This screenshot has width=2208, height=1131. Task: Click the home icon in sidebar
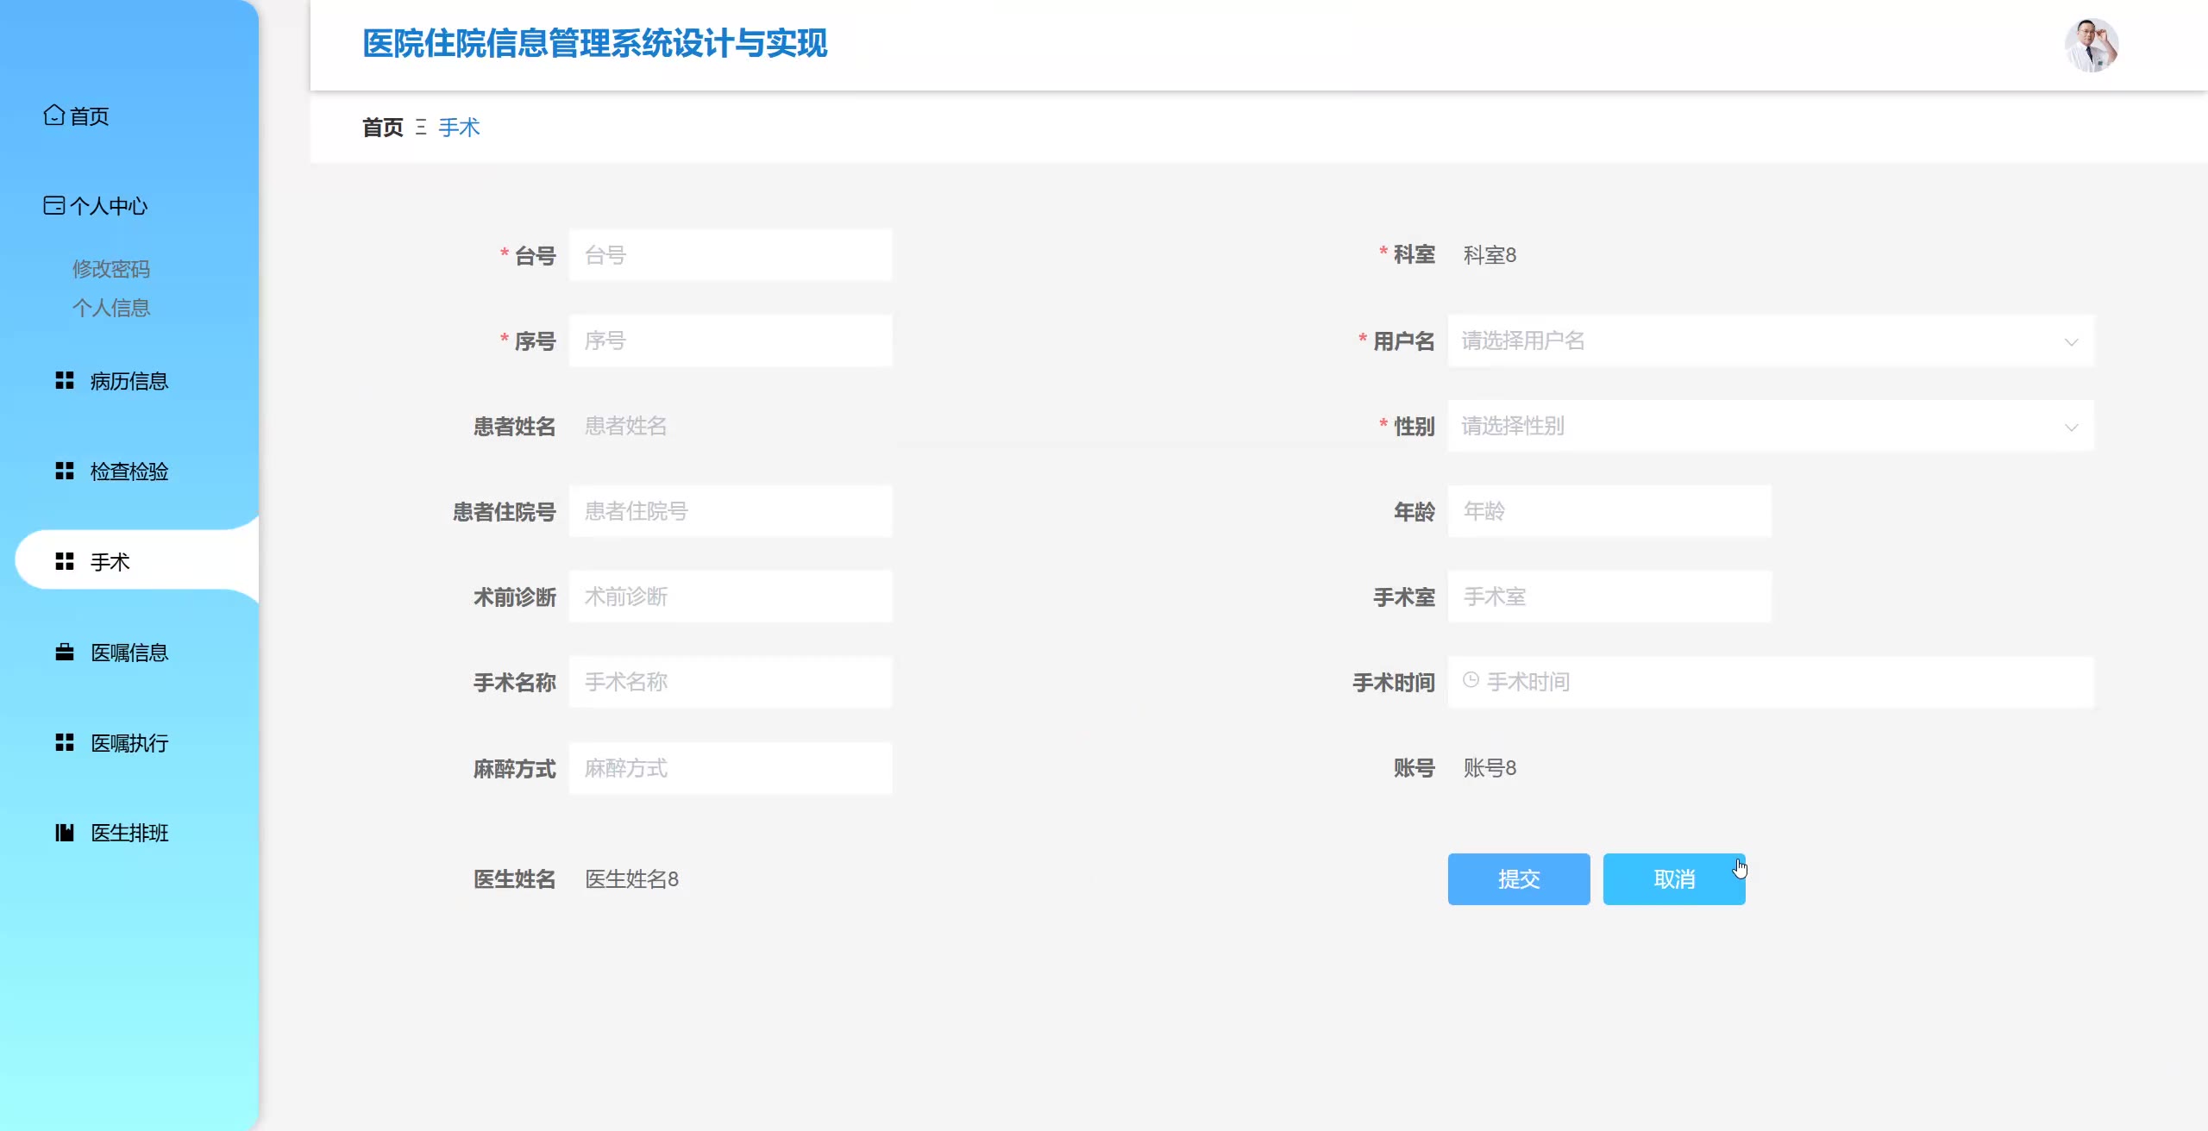coord(54,115)
